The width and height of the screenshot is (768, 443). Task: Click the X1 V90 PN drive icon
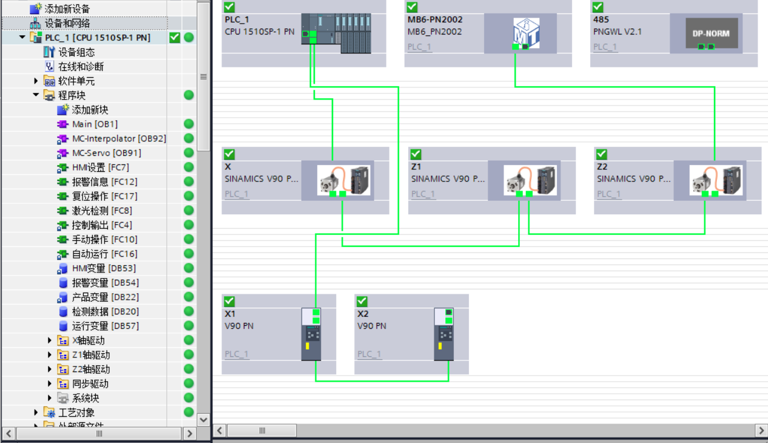pyautogui.click(x=311, y=334)
